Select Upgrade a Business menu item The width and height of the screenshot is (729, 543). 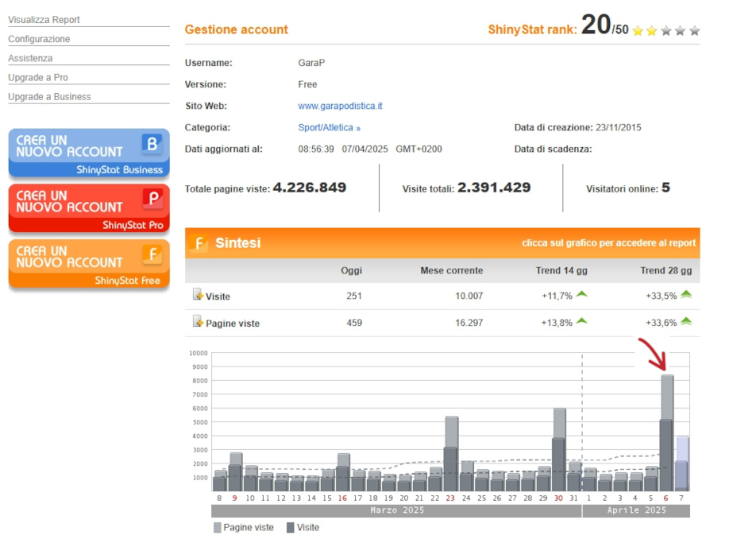click(x=49, y=97)
